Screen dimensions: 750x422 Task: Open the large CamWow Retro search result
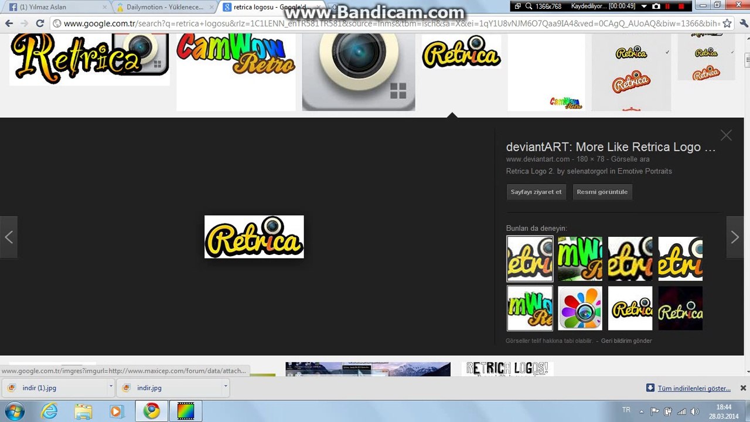[x=236, y=72]
